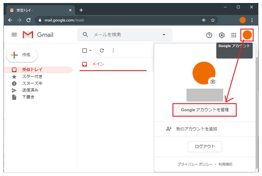
Task: Click the プライバシー ポリシー link
Action: pos(195,164)
